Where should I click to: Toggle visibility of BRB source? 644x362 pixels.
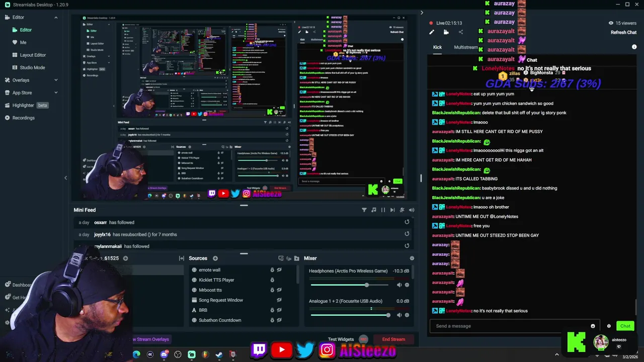pos(279,310)
